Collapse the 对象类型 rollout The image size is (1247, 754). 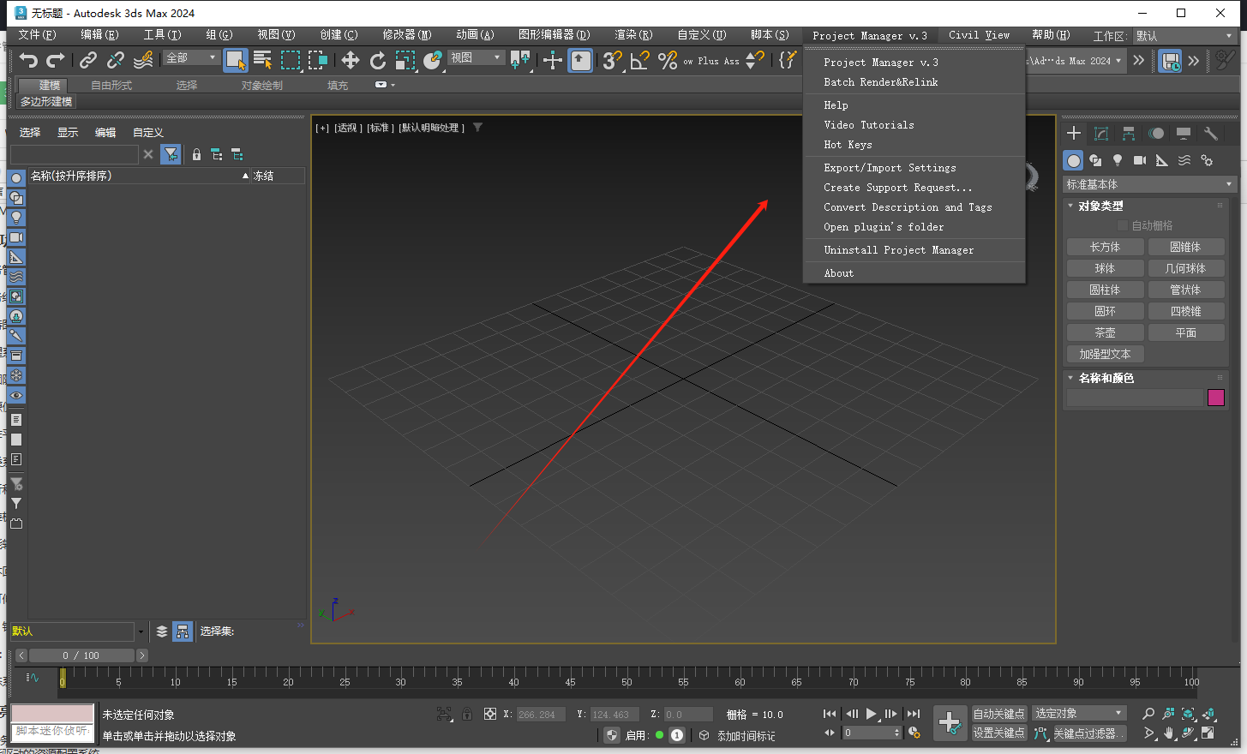point(1100,206)
